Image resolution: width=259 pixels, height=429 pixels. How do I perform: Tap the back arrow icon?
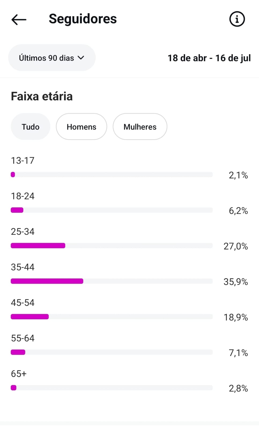[x=19, y=19]
